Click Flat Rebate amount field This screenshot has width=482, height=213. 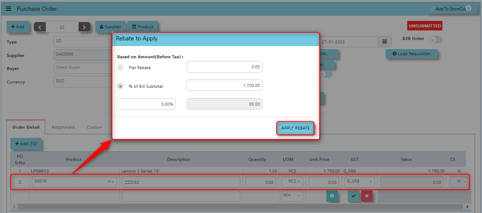point(224,67)
